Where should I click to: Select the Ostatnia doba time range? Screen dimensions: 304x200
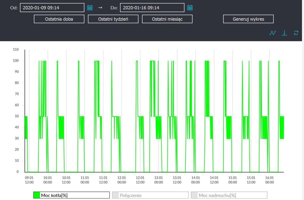pos(59,19)
